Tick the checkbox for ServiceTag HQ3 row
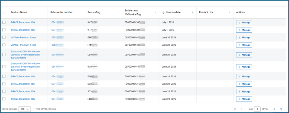The height and width of the screenshot is (113, 289). point(4,99)
